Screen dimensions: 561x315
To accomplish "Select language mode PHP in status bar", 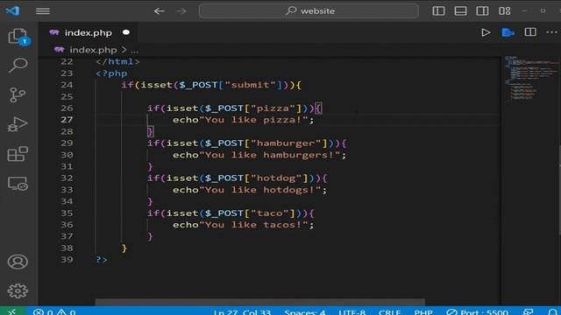I will click(x=423, y=311).
